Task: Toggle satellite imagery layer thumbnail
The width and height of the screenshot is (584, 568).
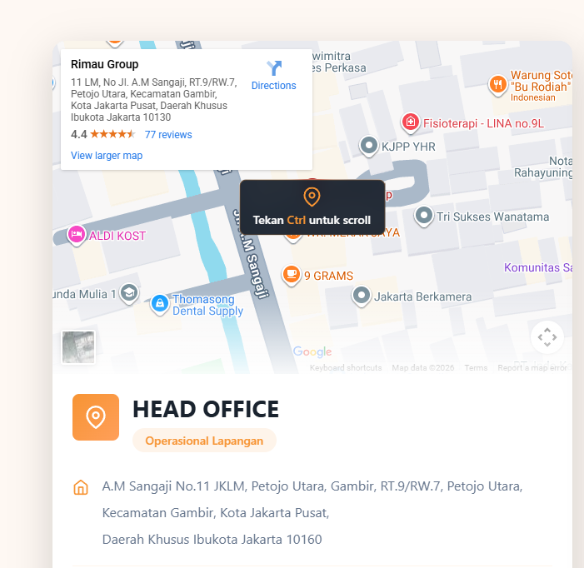Action: pos(78,346)
